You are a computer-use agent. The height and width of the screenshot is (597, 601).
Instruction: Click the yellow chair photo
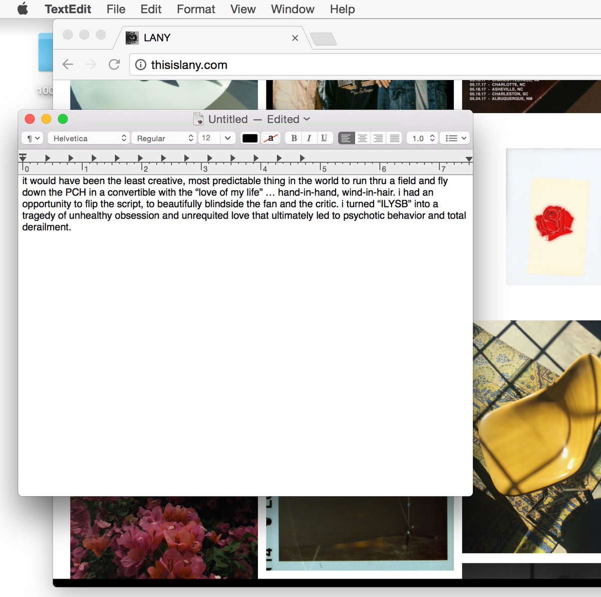click(x=537, y=436)
